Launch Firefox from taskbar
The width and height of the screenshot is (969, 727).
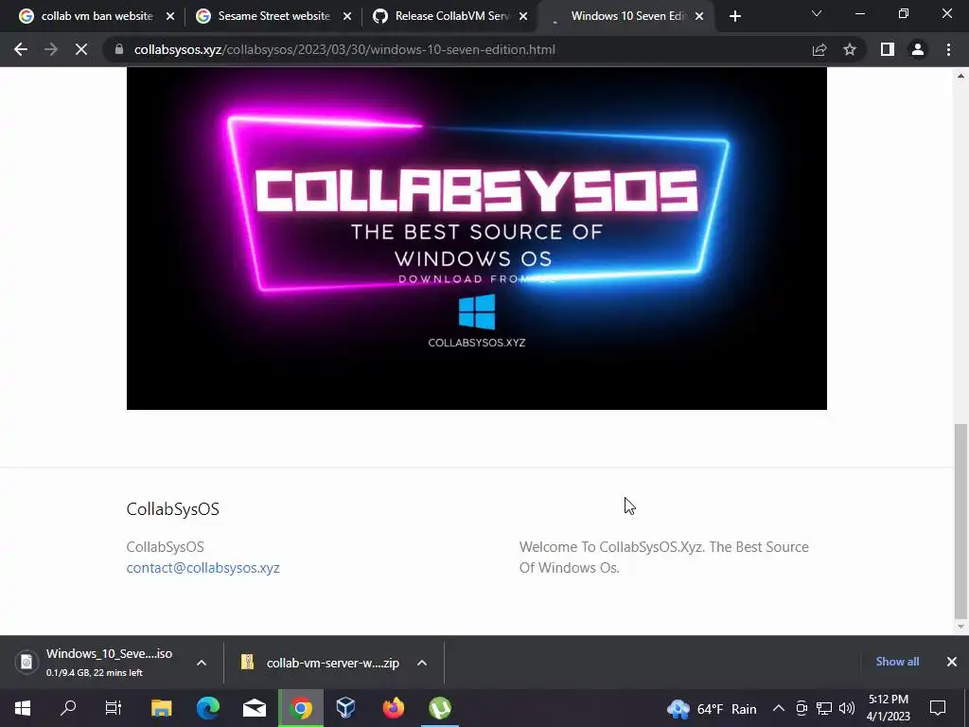pyautogui.click(x=393, y=708)
